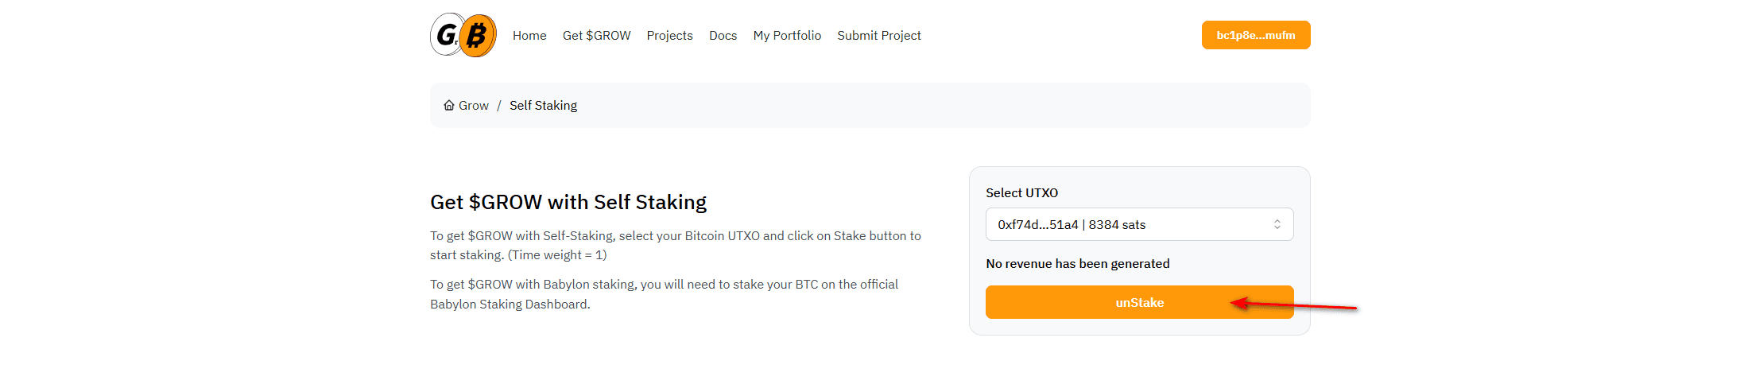This screenshot has height=388, width=1744.
Task: Go to My Portfolio
Action: pos(787,35)
